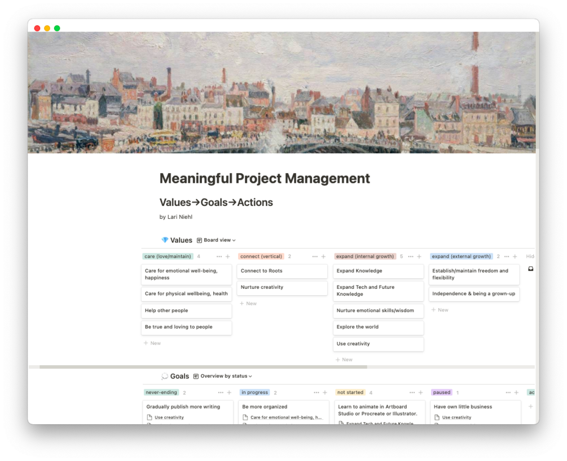Open Use creativity relation under Have own business

456,417
